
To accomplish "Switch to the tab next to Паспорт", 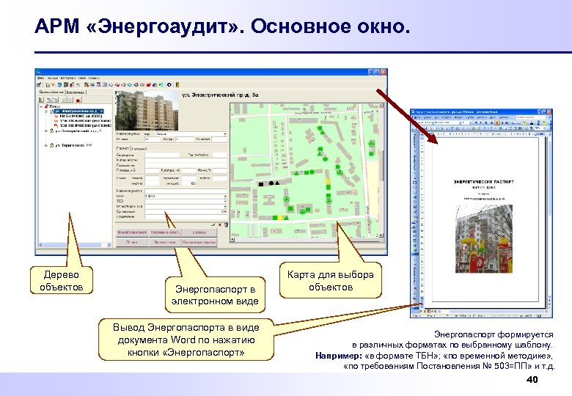I will (x=139, y=148).
